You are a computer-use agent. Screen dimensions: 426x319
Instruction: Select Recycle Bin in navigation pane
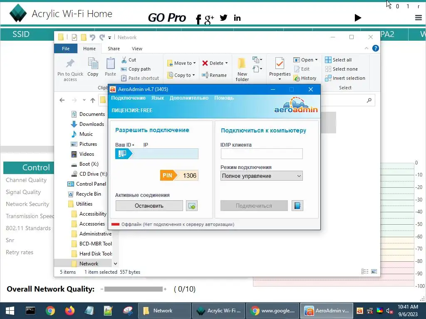[84, 194]
